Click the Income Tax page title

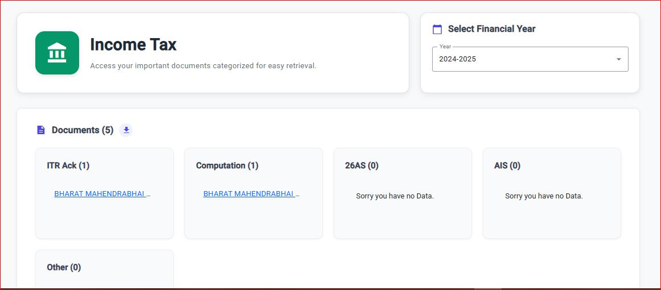click(133, 44)
